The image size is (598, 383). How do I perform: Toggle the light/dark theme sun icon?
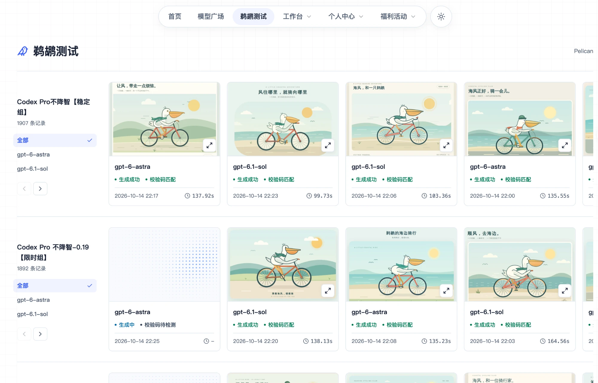441,16
